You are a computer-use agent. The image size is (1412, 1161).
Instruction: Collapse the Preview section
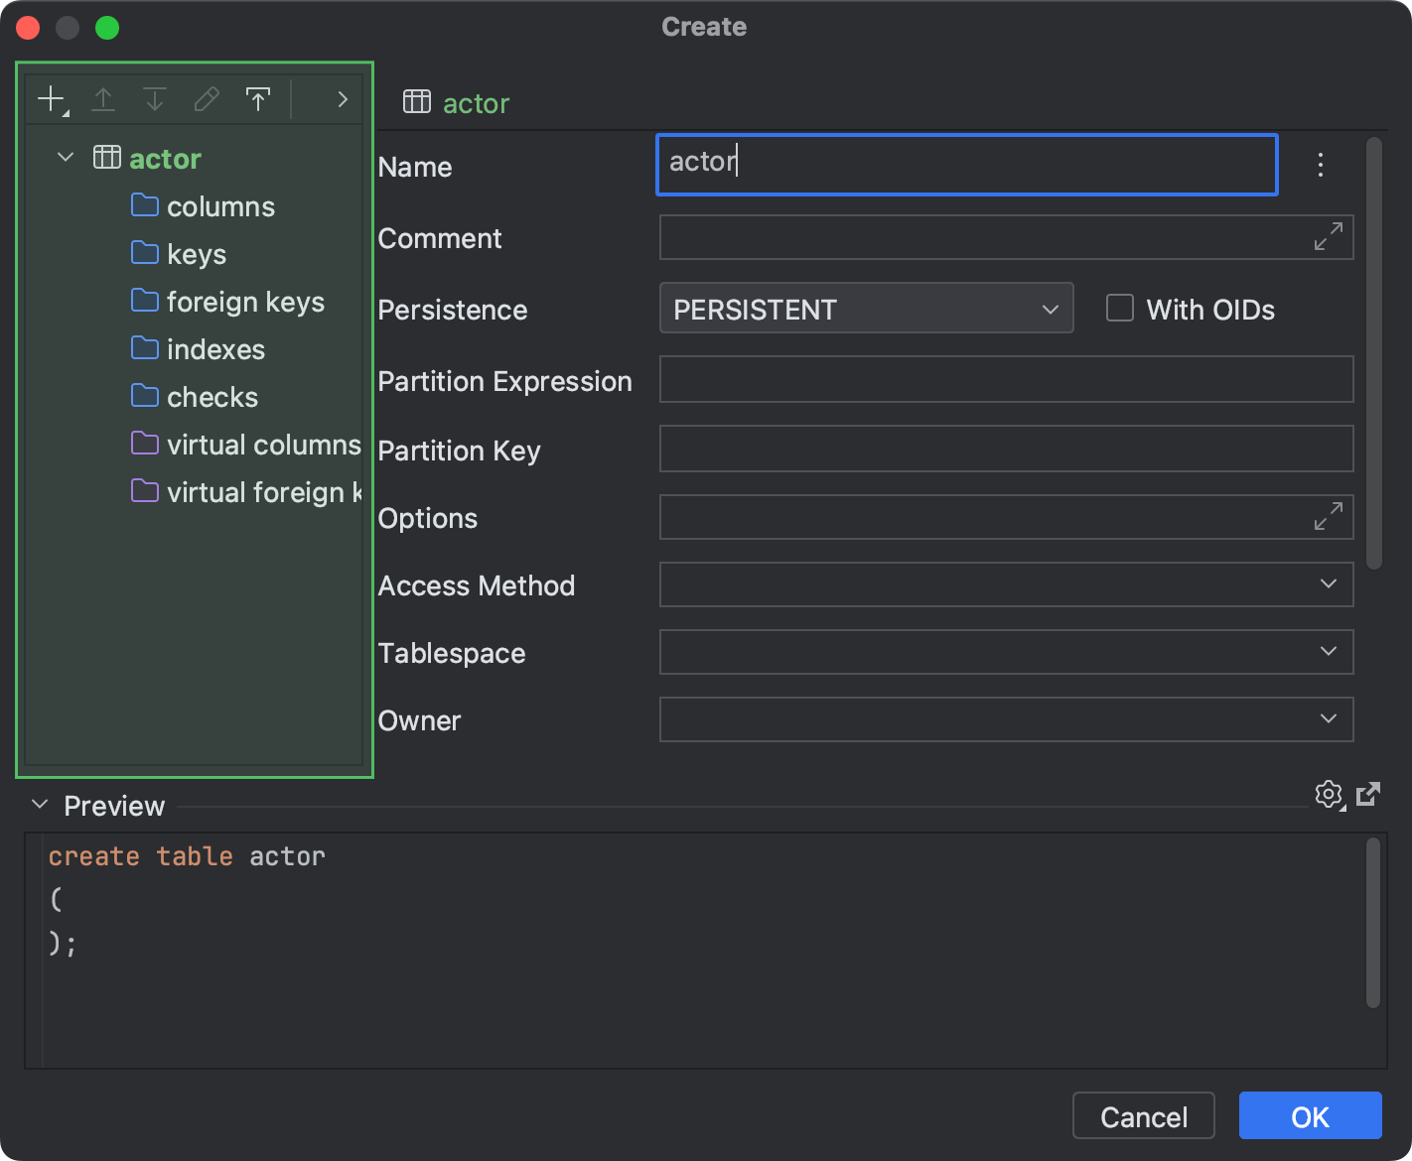click(39, 805)
